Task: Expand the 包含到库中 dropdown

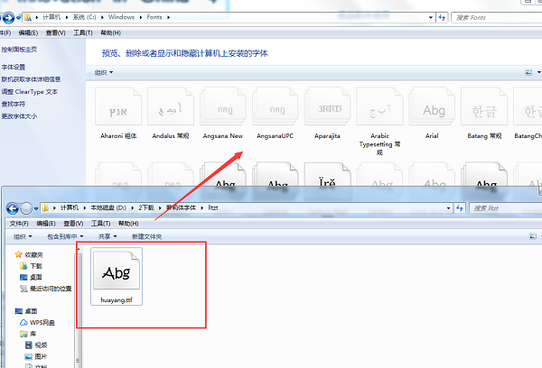Action: pos(65,236)
